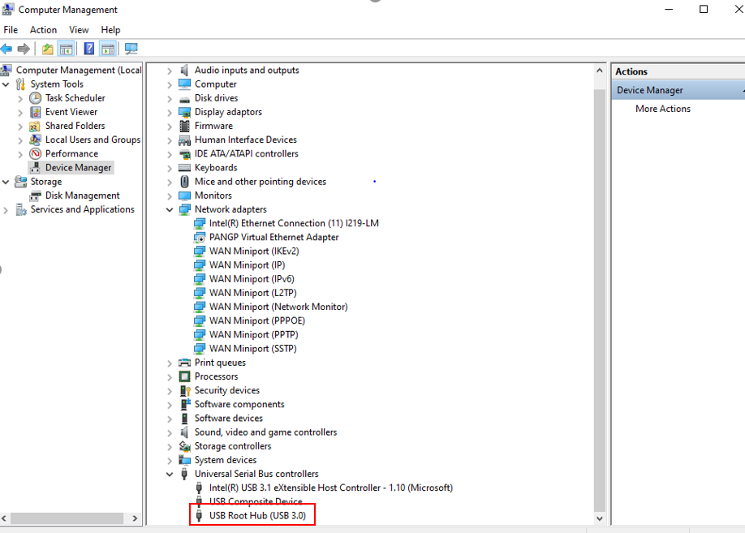
Task: Click the Audio inputs and outputs speaker icon
Action: click(x=184, y=71)
